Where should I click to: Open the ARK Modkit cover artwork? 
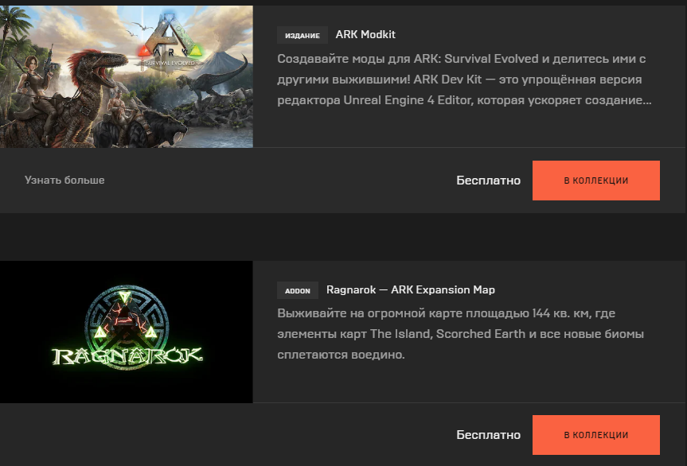[x=127, y=76]
